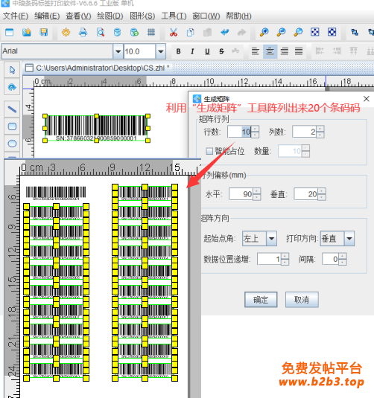Open the 起始点角 dropdown
The image size is (374, 398).
tap(271, 238)
